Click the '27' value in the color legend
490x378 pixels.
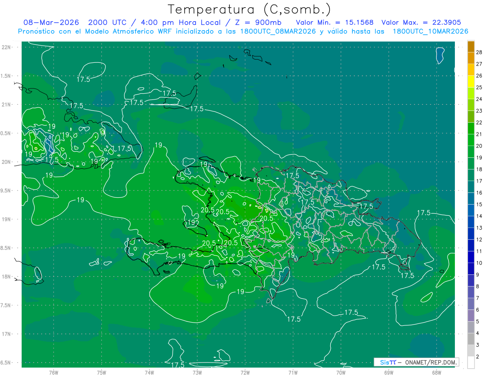[479, 64]
